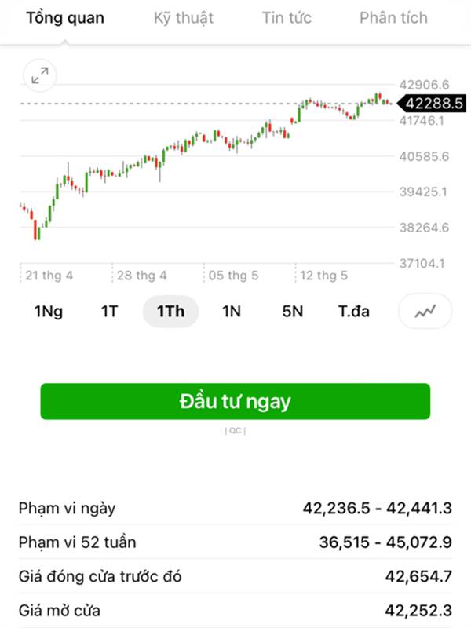
Task: Choose the 5N time range
Action: [x=292, y=312]
